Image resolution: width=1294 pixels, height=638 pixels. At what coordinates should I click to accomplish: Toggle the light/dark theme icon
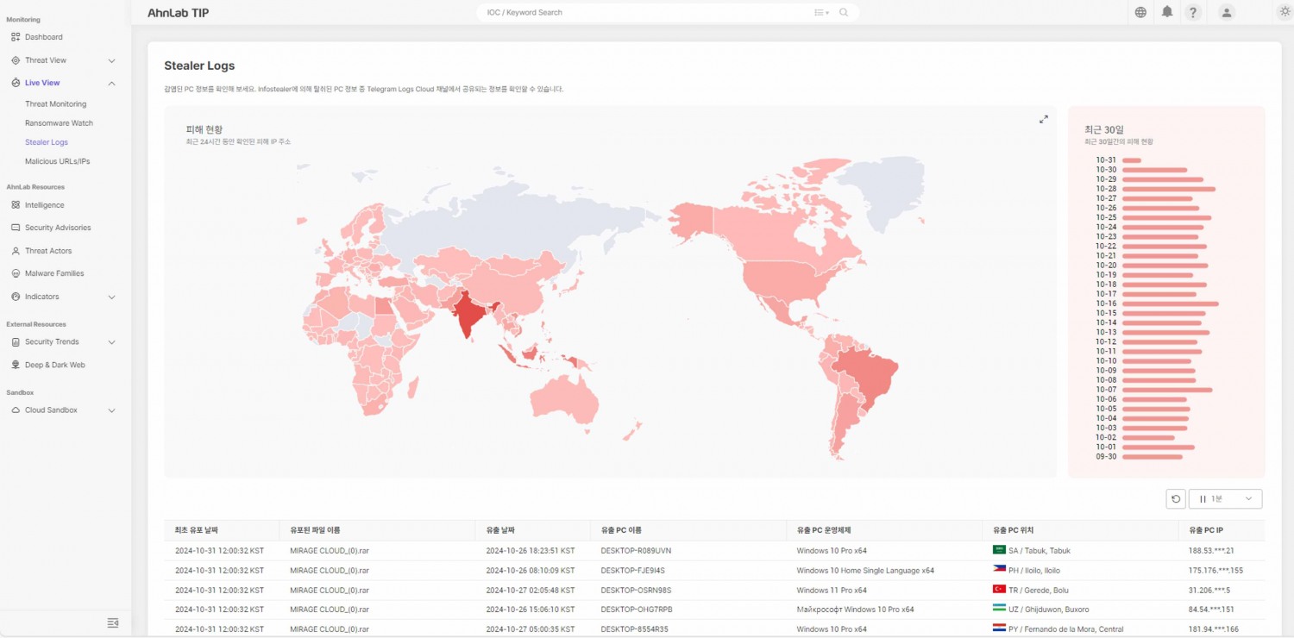[x=1285, y=11]
